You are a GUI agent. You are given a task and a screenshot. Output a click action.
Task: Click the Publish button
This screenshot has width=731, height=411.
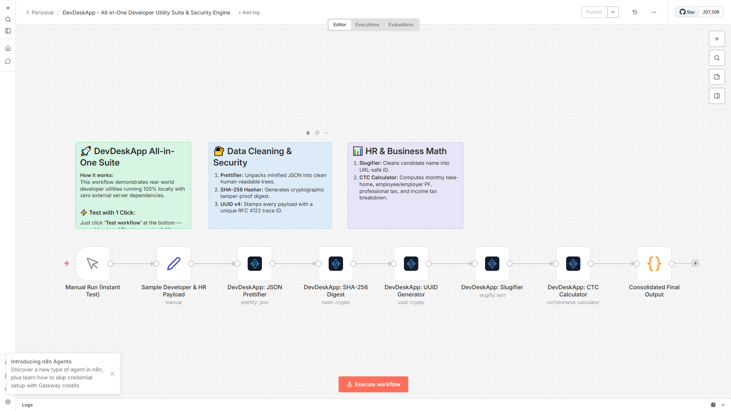point(594,12)
